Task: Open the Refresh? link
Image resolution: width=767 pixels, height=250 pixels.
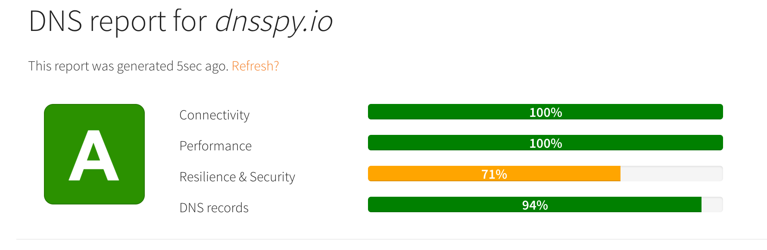Action: 255,65
